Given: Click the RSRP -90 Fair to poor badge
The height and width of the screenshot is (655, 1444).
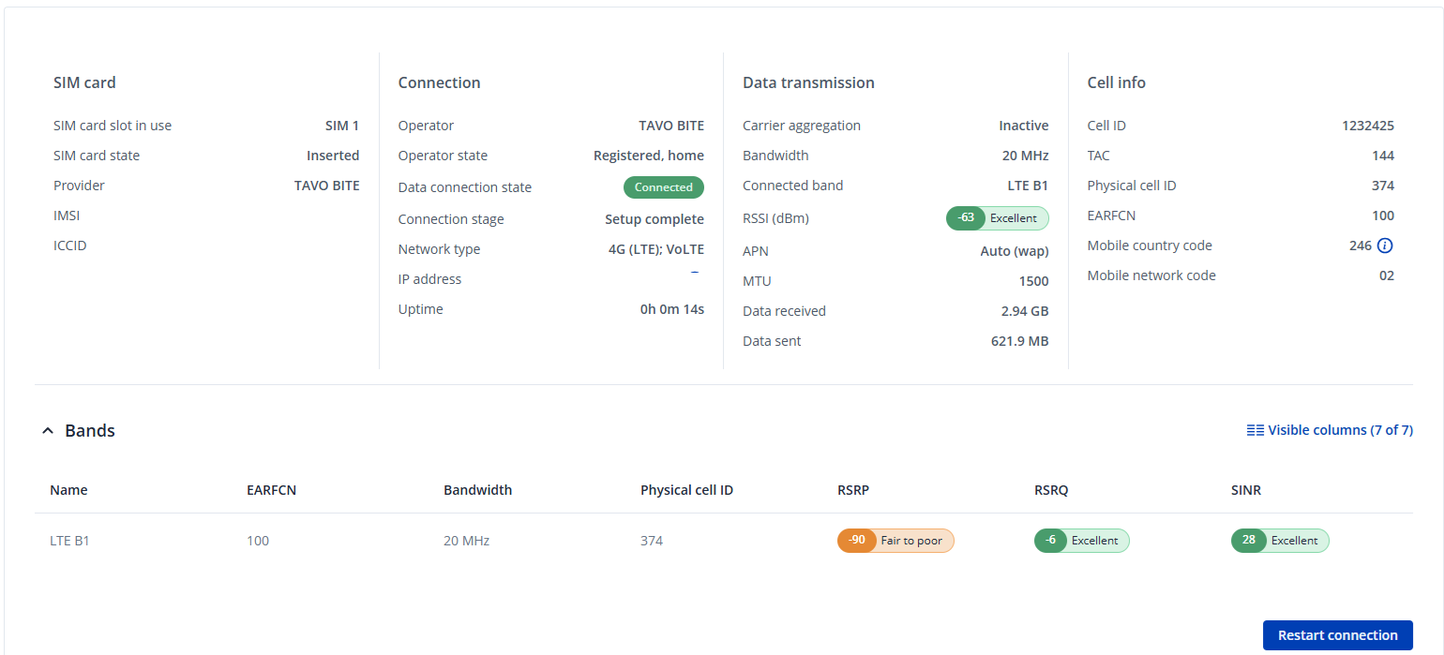Looking at the screenshot, I should 895,541.
